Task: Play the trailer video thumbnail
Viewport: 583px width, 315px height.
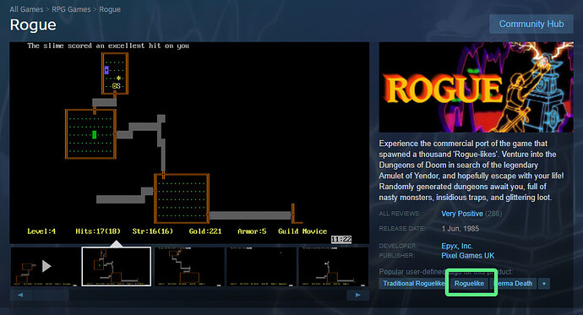Action: [46, 266]
